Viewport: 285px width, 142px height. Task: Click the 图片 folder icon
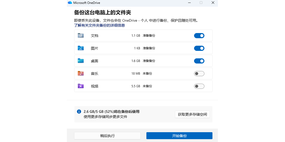(x=81, y=48)
